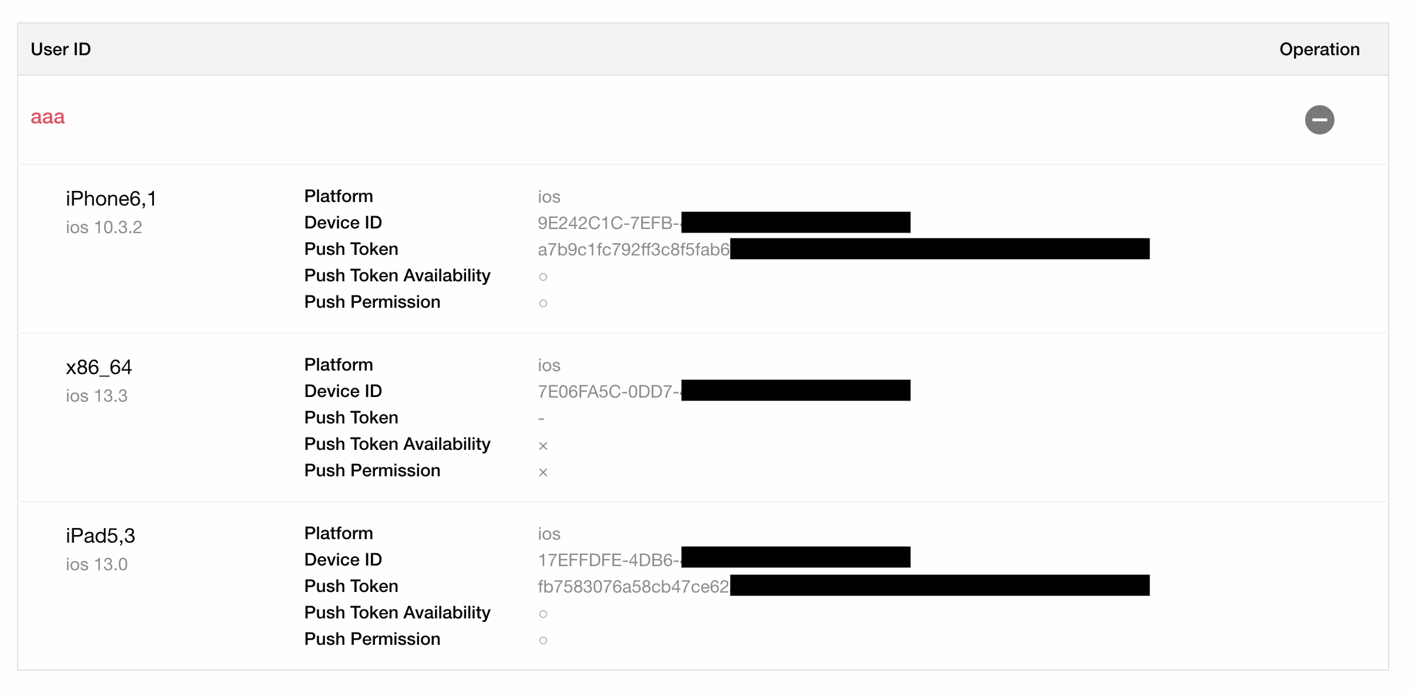The width and height of the screenshot is (1414, 693).
Task: Click the x86_64 Push Token Availability cross
Action: point(543,446)
